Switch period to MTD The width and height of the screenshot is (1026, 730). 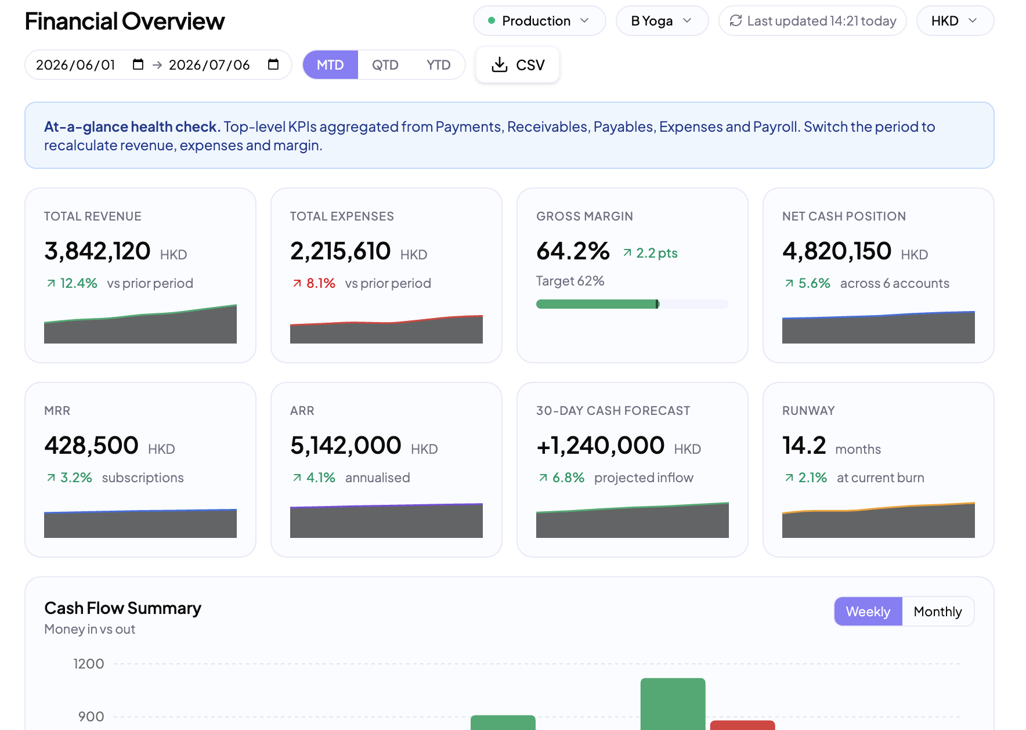click(330, 64)
